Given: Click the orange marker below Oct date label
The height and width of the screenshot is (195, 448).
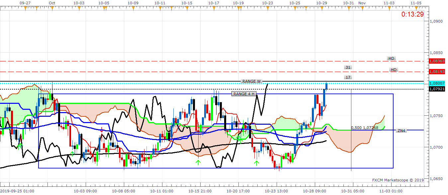Looking at the screenshot, I should pos(51,8).
